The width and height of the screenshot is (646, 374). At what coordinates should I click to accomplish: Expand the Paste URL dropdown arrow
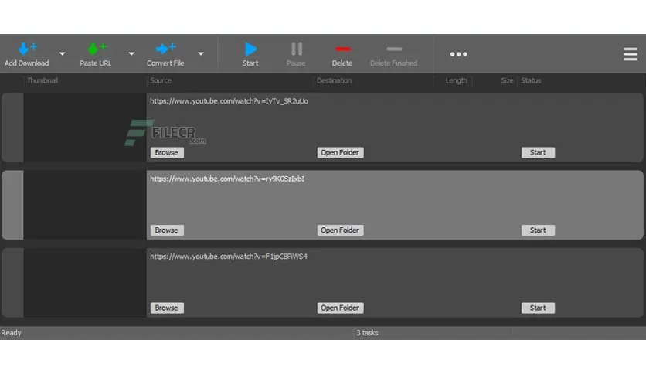(131, 54)
